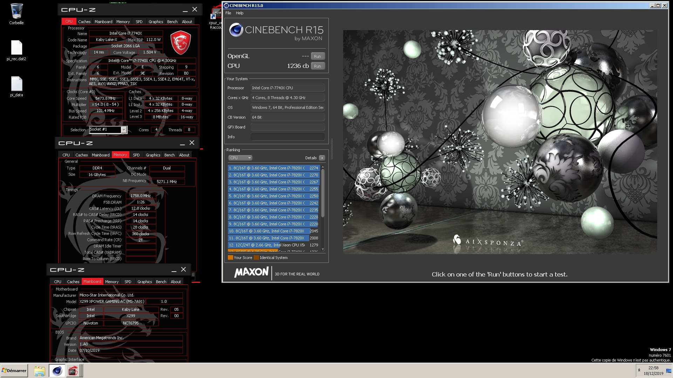Open Bench tab in top CPU-Z window

click(x=172, y=22)
